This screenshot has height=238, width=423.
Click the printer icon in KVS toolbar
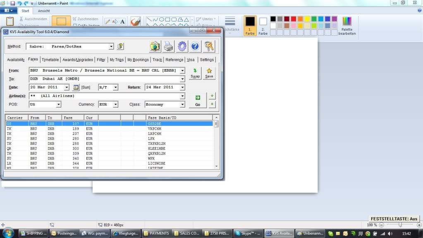[169, 46]
